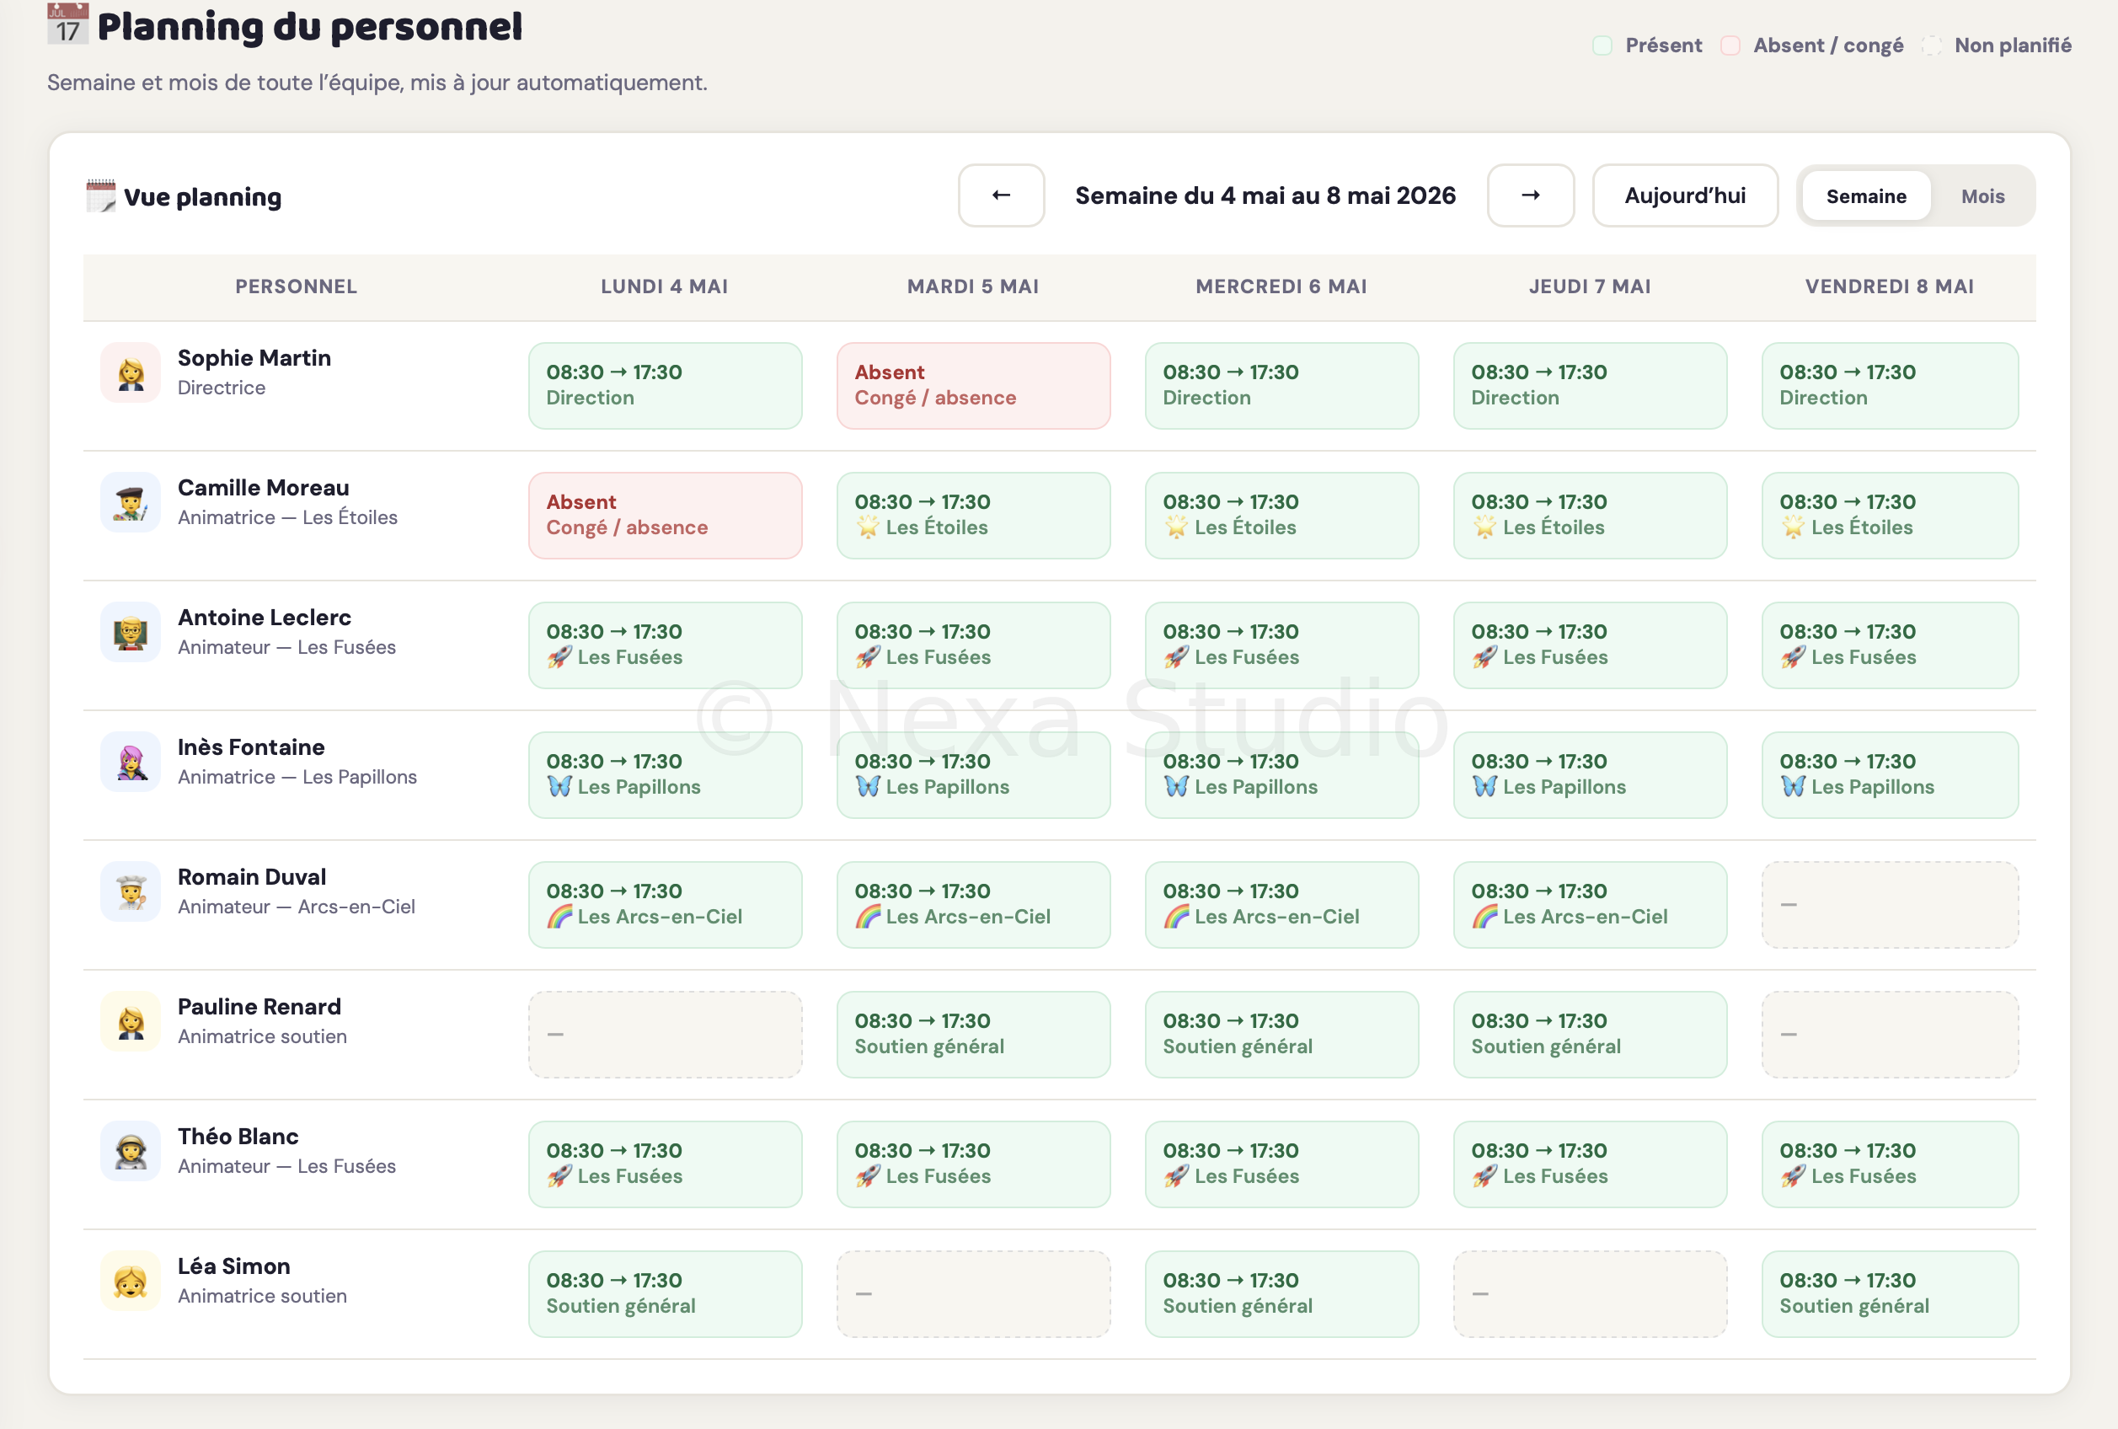
Task: Click Antoine Leclerc's avatar icon
Action: click(x=131, y=632)
